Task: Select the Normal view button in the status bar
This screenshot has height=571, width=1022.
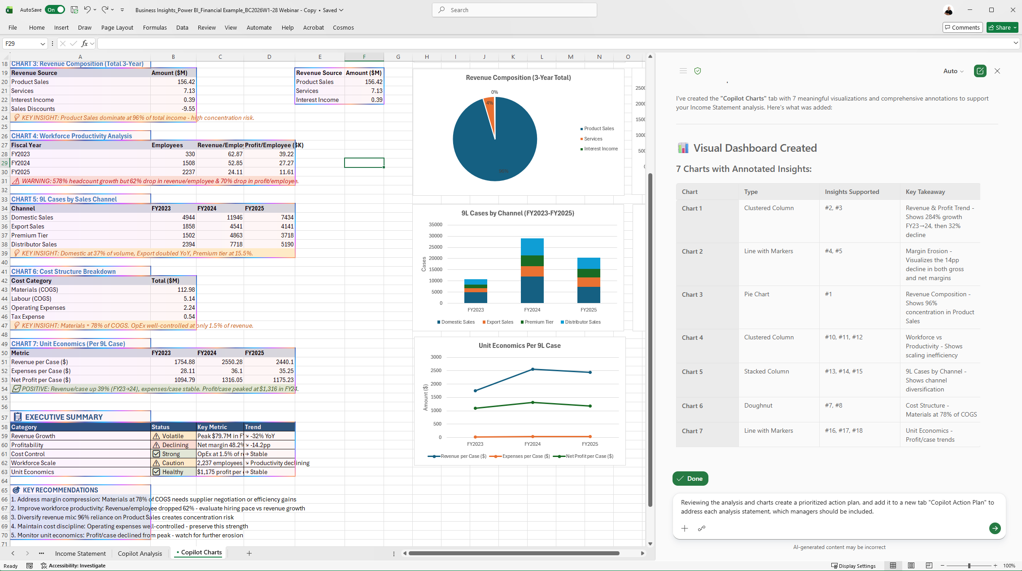Action: 893,566
